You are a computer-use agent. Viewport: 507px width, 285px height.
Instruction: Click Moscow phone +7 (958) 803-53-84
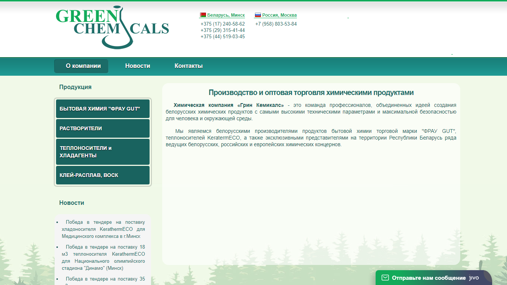[276, 24]
